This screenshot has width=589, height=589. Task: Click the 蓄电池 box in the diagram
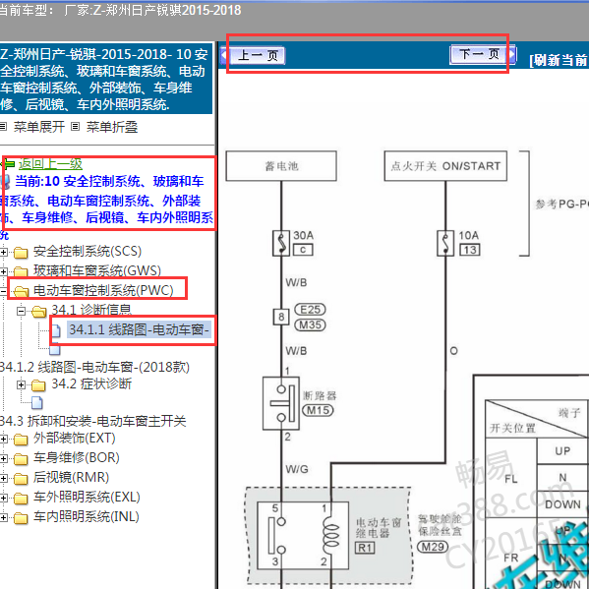click(281, 166)
